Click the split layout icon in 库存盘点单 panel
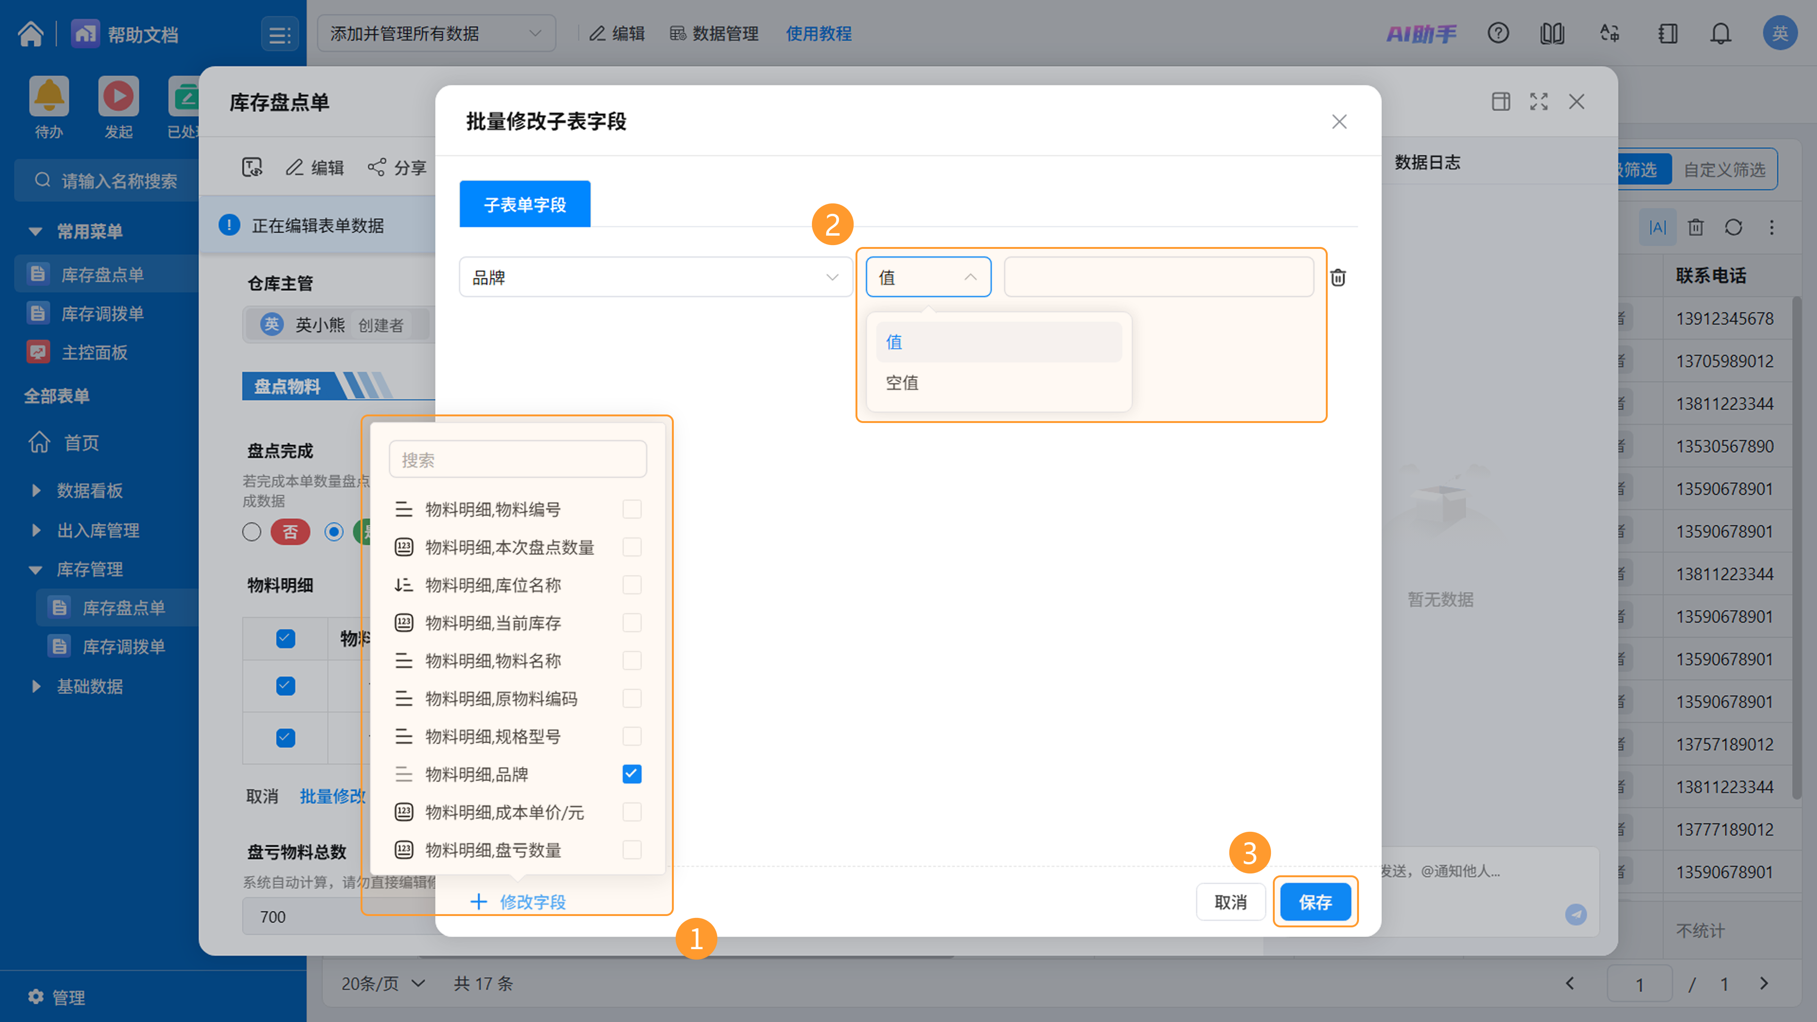 tap(1501, 102)
